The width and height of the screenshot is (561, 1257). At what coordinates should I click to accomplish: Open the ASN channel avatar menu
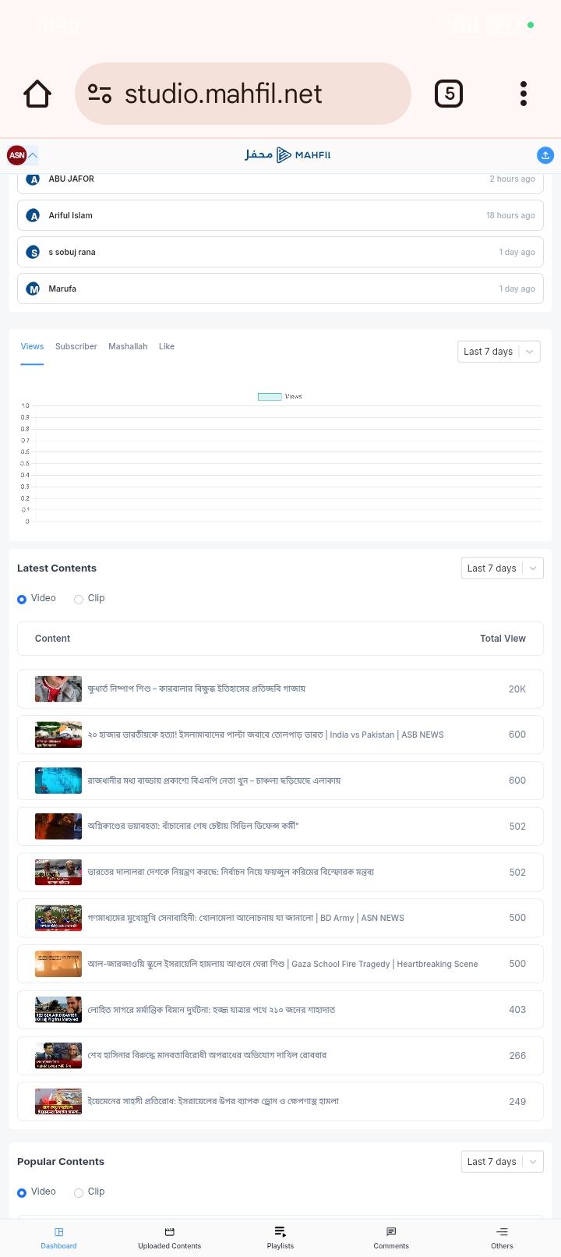(22, 155)
